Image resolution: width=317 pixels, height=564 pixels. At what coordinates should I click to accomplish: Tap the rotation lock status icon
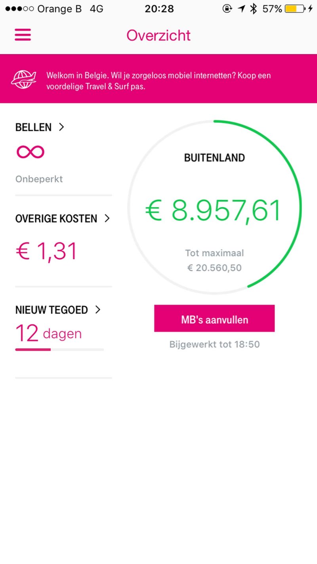[227, 9]
